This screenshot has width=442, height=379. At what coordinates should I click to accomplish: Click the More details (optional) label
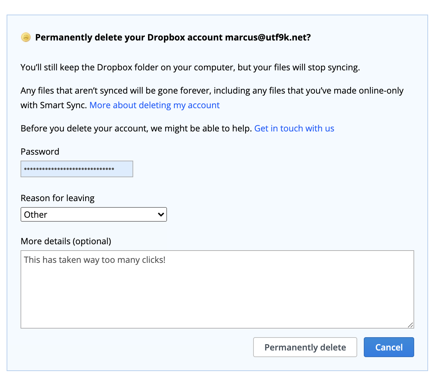66,241
